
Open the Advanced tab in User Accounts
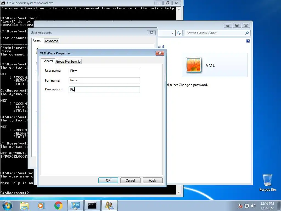click(x=51, y=41)
